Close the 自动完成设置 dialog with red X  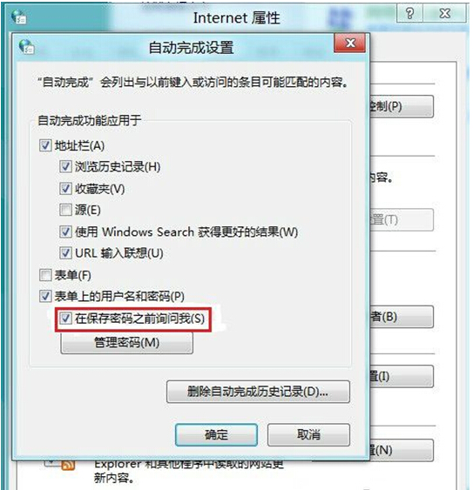[350, 43]
